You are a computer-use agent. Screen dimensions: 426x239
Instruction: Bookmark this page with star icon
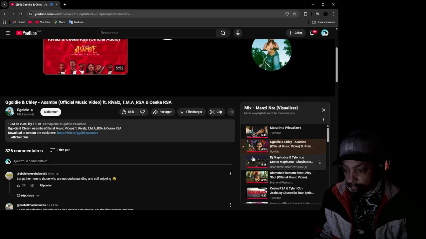click(295, 14)
